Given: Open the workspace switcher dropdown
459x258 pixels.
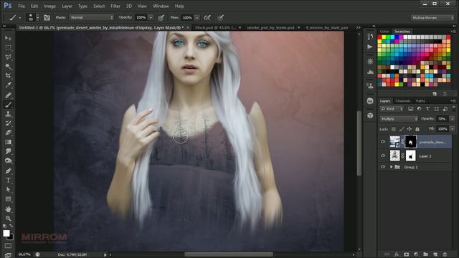Looking at the screenshot, I should [432, 18].
